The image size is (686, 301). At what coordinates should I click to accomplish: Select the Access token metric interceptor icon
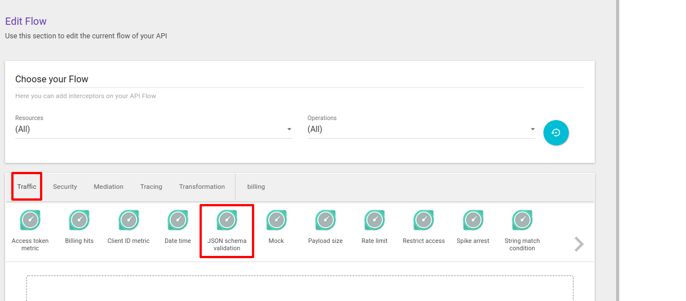coord(30,220)
